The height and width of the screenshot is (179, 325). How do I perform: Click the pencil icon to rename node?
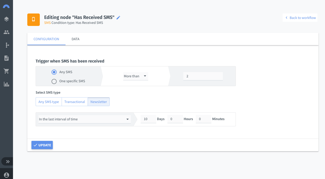(x=118, y=17)
